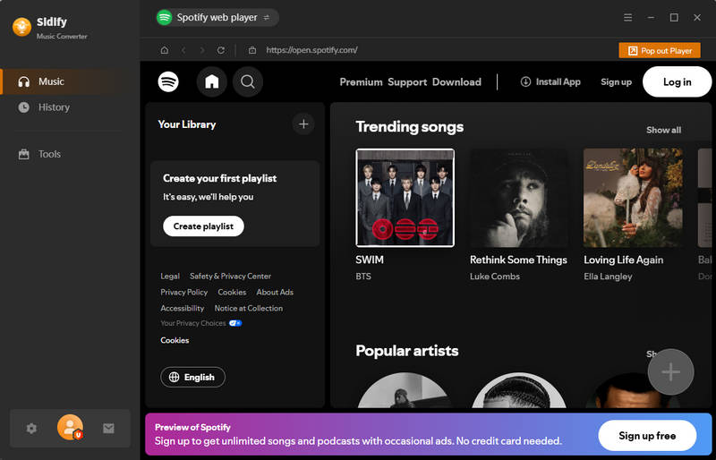The height and width of the screenshot is (460, 716).
Task: Click the open.spotify.com URL field
Action: [x=311, y=50]
